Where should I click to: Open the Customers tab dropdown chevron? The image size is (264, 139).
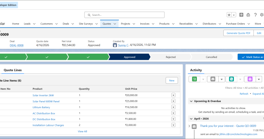(x=57, y=24)
